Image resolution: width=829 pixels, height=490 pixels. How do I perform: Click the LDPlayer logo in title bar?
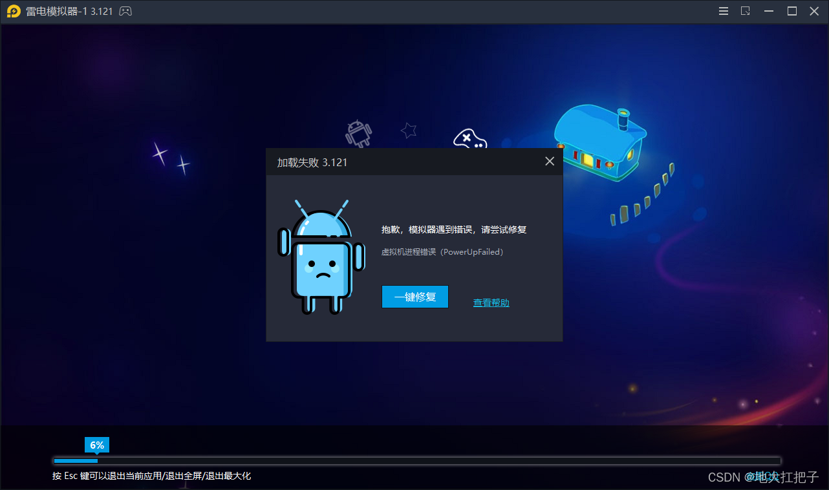click(14, 11)
